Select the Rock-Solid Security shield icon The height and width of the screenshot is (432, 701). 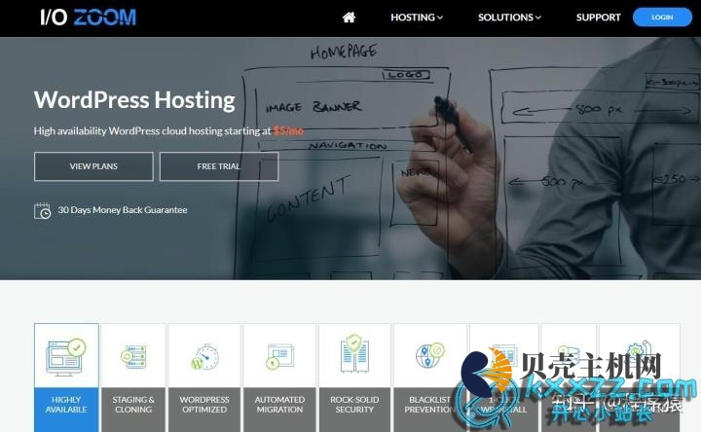[354, 356]
